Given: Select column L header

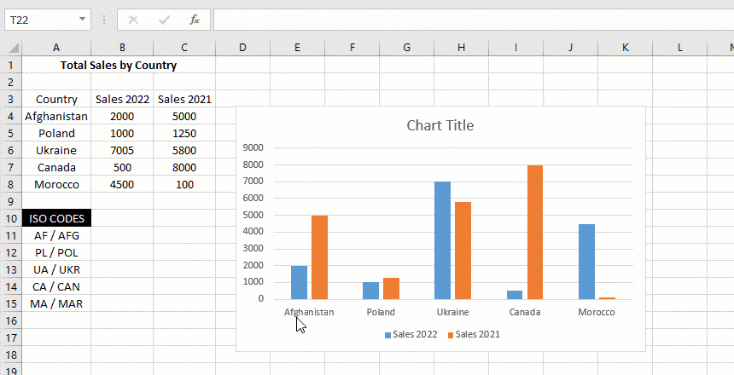Looking at the screenshot, I should point(679,47).
